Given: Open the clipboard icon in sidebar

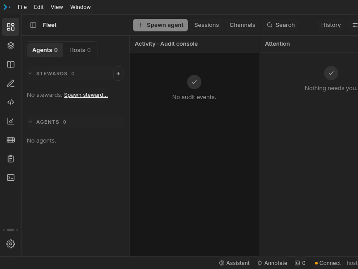Looking at the screenshot, I should point(10,159).
